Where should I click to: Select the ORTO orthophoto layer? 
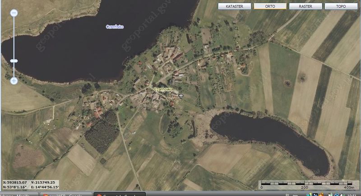tap(270, 6)
